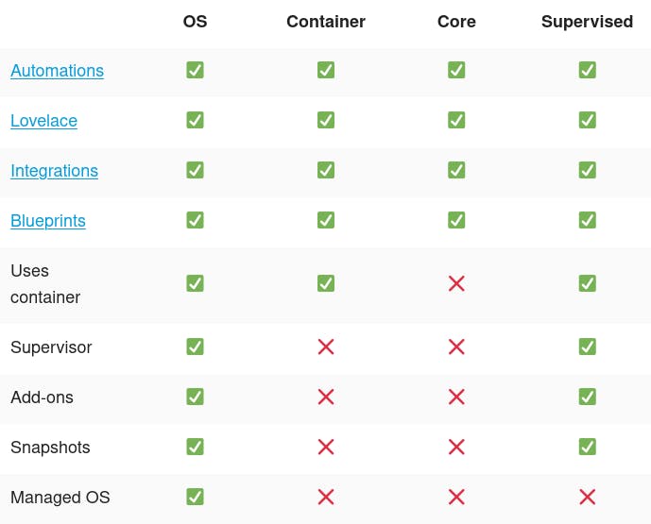This screenshot has width=651, height=524.
Task: Click the Supervisor checkmark under Supervised
Action: tap(587, 347)
